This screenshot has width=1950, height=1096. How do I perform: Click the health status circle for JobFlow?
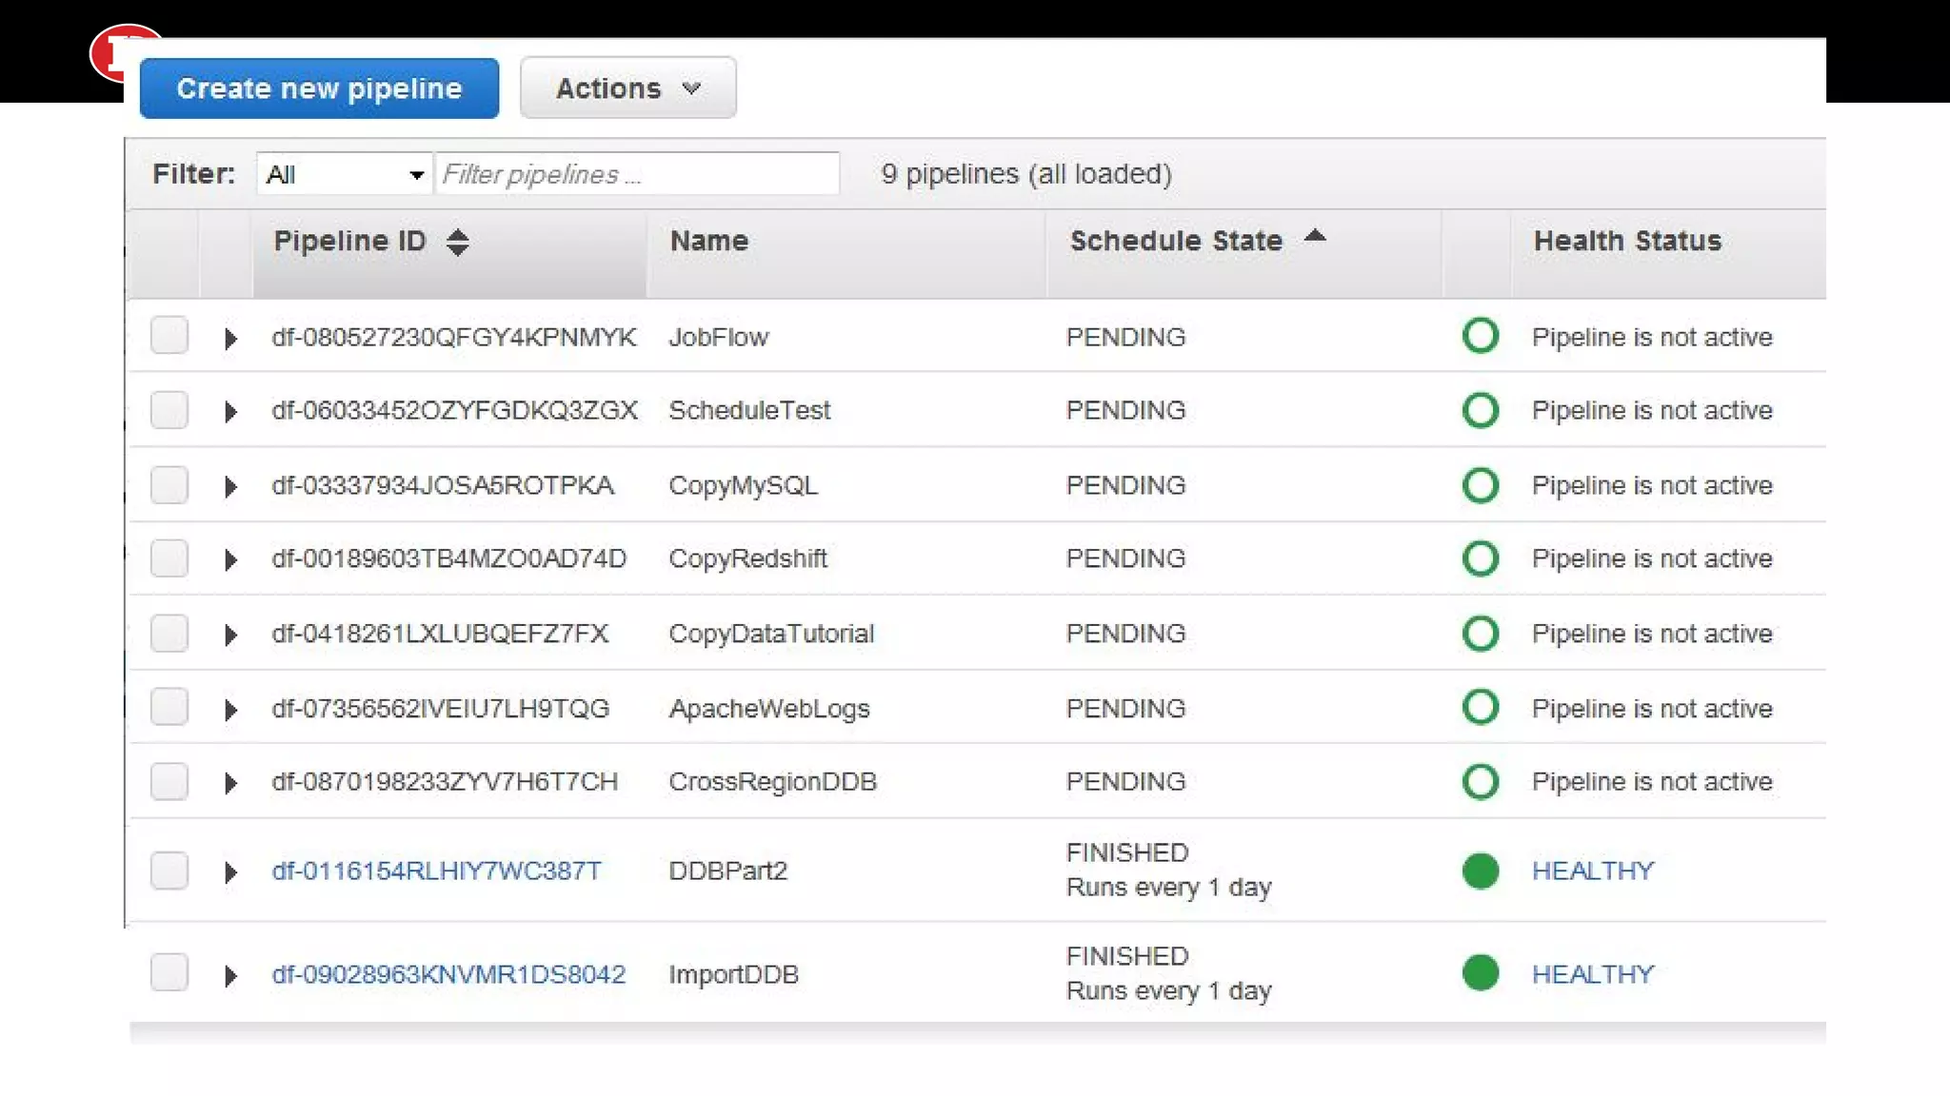(1480, 337)
